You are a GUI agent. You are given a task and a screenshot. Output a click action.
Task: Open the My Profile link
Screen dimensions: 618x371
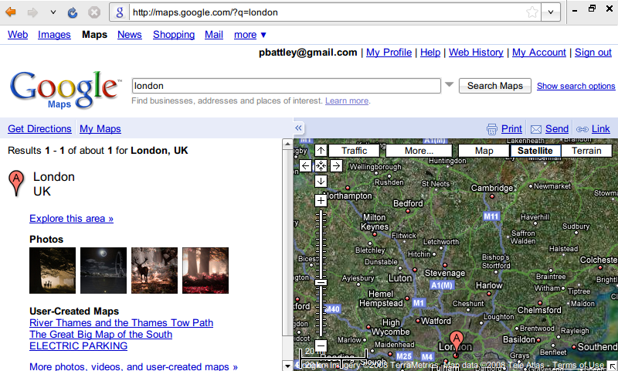[x=389, y=53]
